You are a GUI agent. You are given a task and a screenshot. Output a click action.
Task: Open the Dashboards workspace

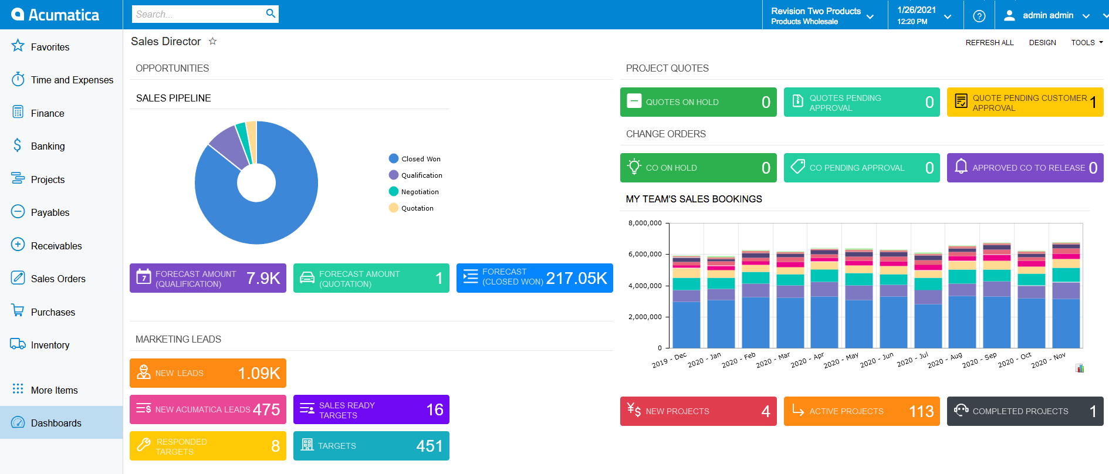[x=62, y=422]
